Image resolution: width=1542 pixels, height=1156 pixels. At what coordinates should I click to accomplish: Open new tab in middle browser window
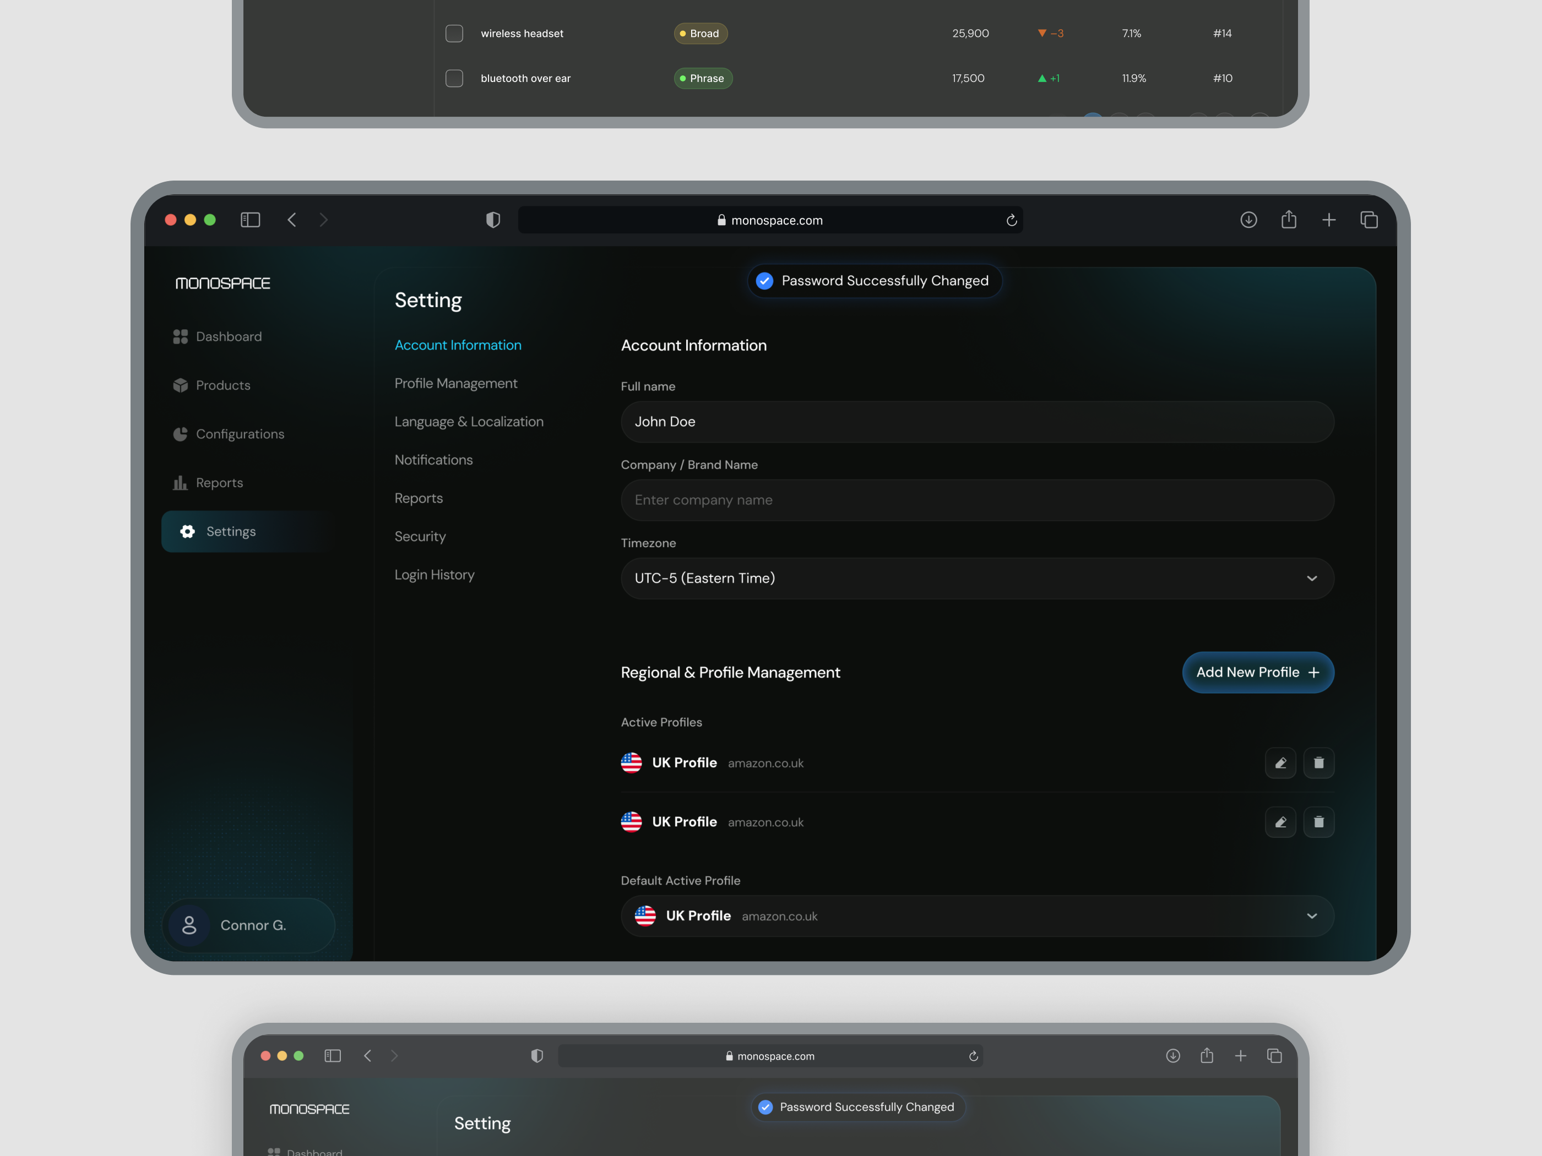[1329, 220]
